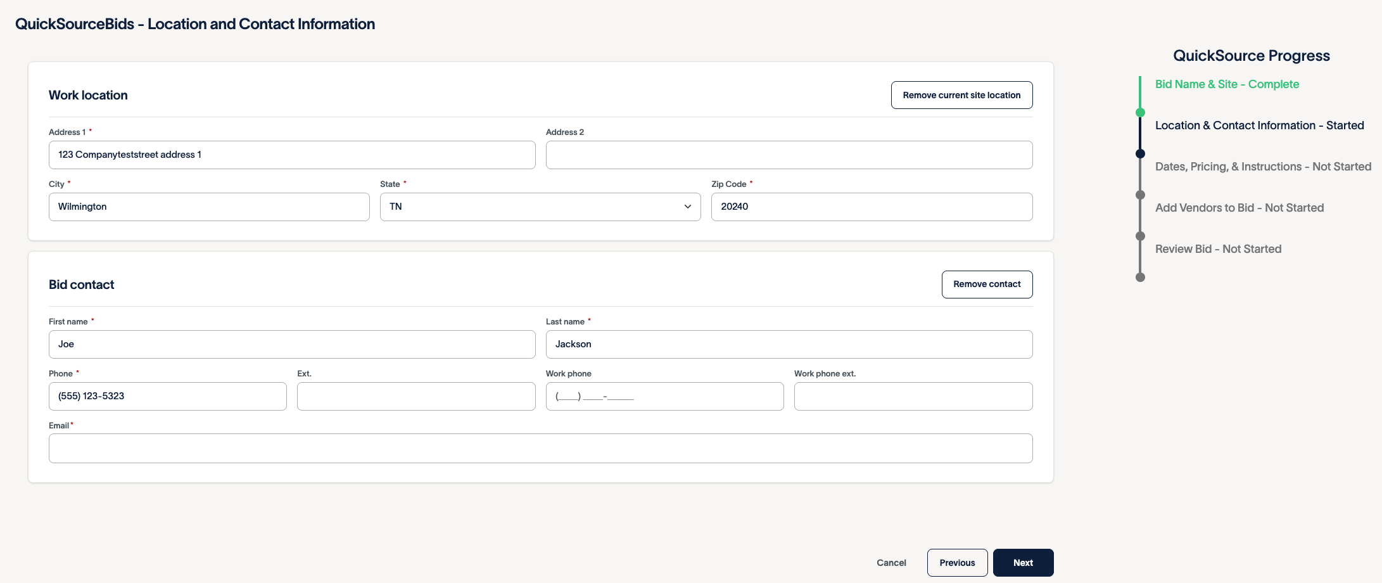
Task: Click the green progress dot marking the completed step
Action: coord(1140,112)
